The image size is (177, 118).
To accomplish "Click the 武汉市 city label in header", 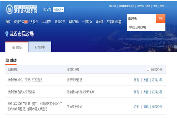I will tap(47, 9).
